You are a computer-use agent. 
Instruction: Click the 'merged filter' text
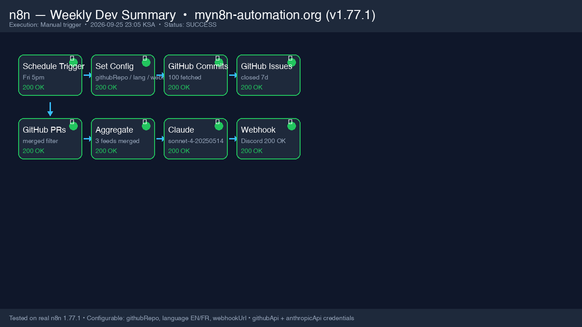[40, 141]
